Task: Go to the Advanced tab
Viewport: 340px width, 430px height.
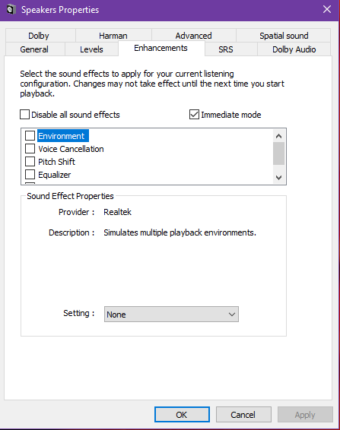Action: pos(194,36)
